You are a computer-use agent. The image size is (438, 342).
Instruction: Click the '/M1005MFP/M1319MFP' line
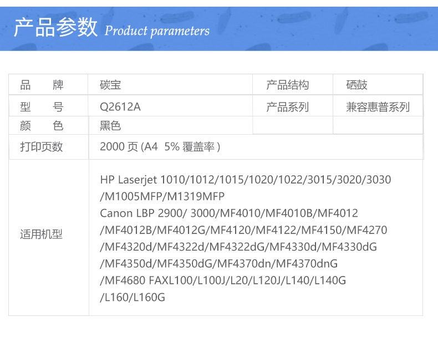pos(162,196)
